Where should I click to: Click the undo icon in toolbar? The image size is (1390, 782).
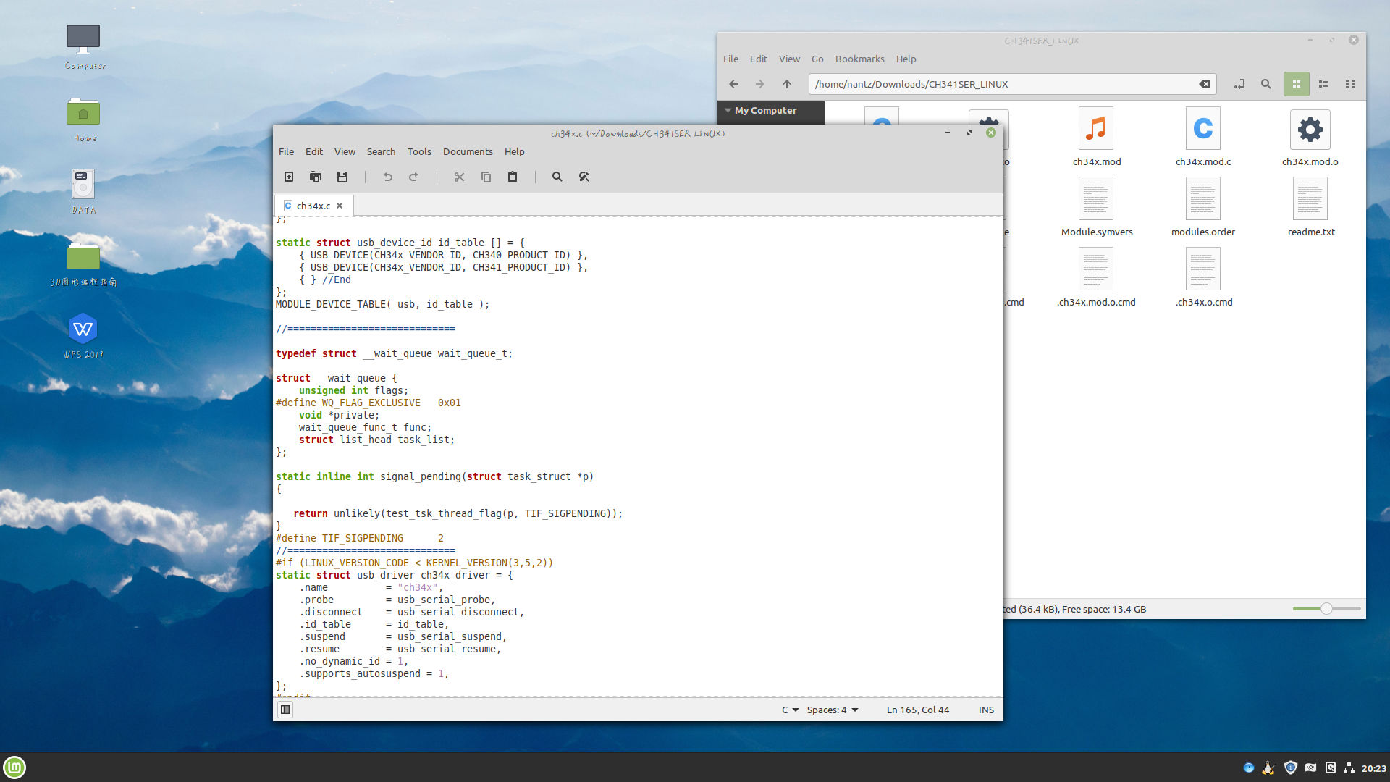[x=387, y=177]
